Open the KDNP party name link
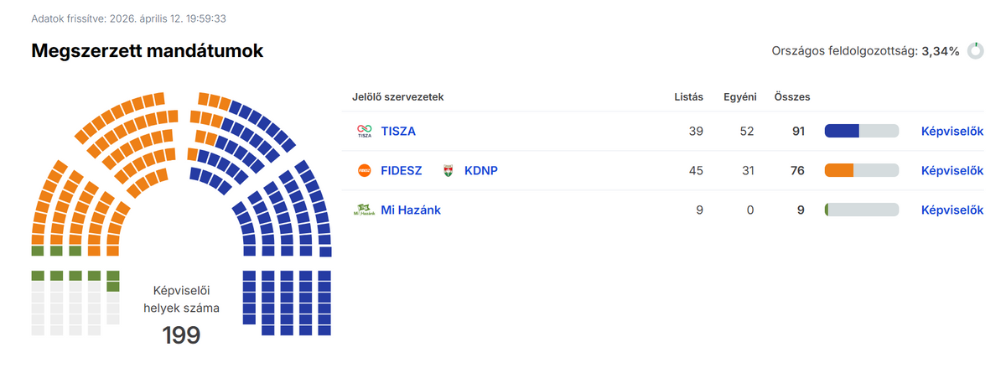Viewport: 1006px width, 368px height. [x=480, y=171]
